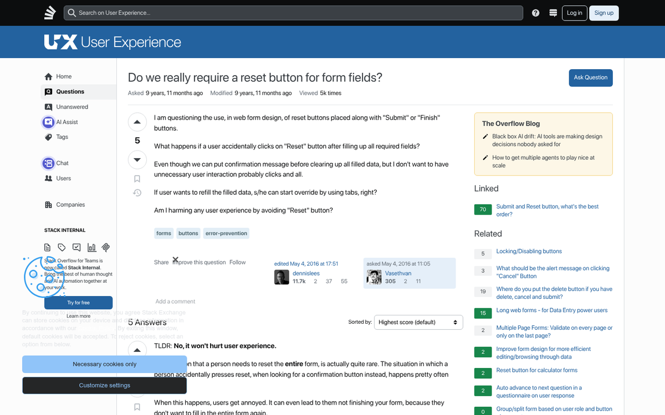This screenshot has width=665, height=415.
Task: Click the search field on User Experience
Action: pyautogui.click(x=294, y=12)
